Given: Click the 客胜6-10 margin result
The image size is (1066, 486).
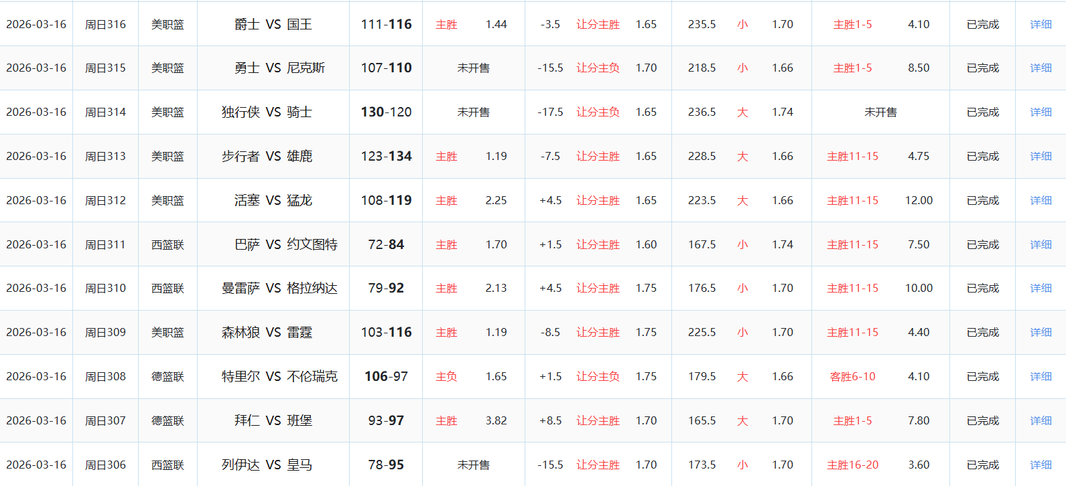Looking at the screenshot, I should [852, 376].
